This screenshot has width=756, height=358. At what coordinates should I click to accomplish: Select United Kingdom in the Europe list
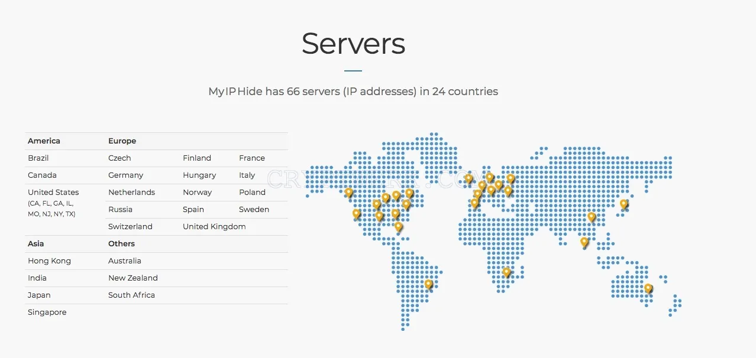[x=214, y=227]
